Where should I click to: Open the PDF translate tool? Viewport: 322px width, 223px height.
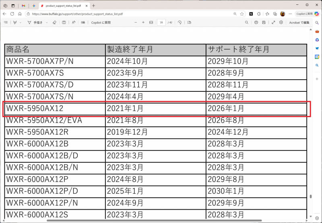83,23
